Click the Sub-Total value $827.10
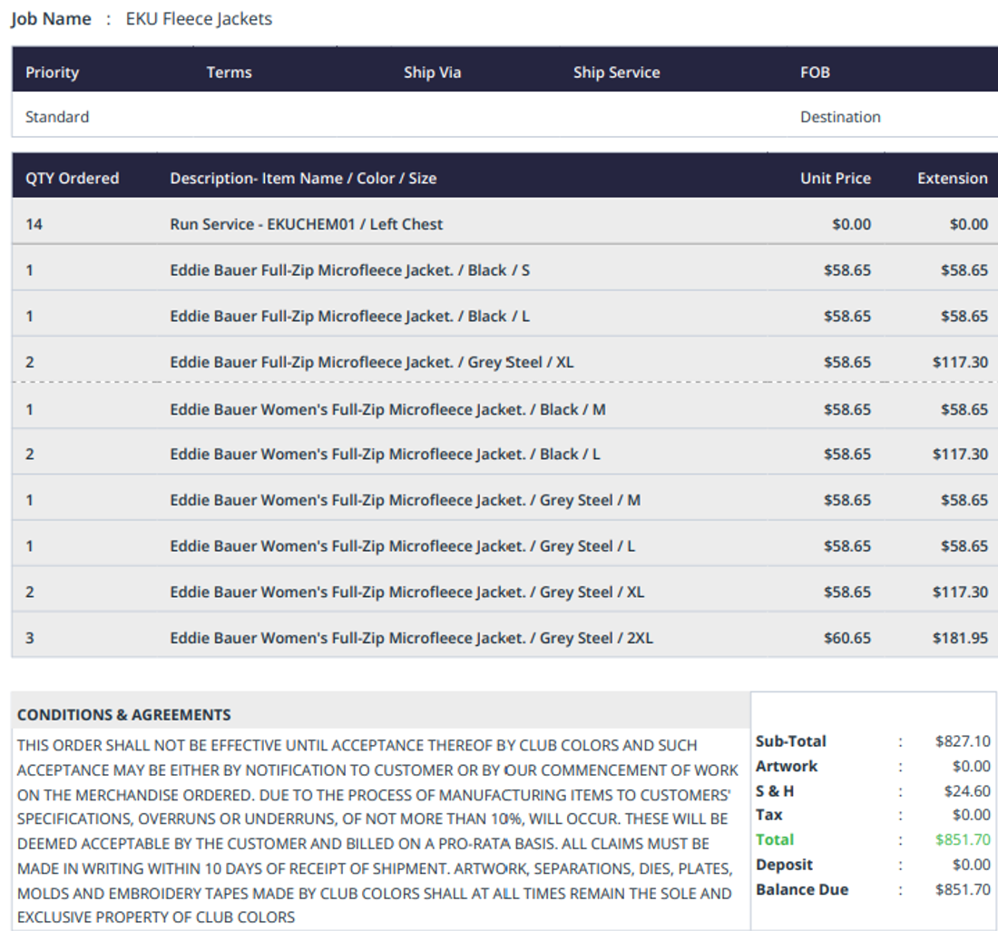 point(963,741)
